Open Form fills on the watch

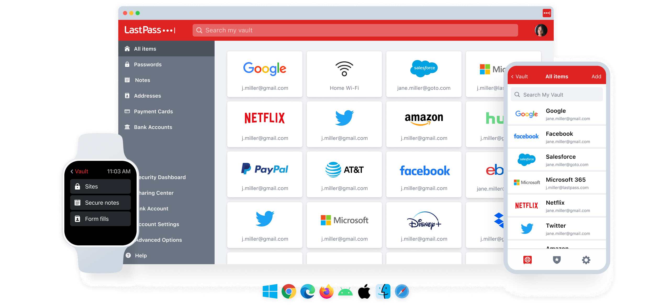[100, 219]
